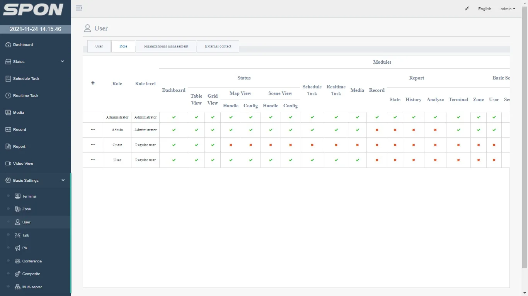The height and width of the screenshot is (296, 528).
Task: Click the hamburger sidebar collapse icon
Action: (79, 8)
